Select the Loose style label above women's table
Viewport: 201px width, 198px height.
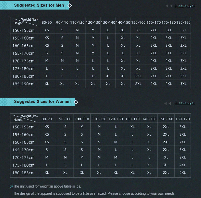[x=185, y=103]
